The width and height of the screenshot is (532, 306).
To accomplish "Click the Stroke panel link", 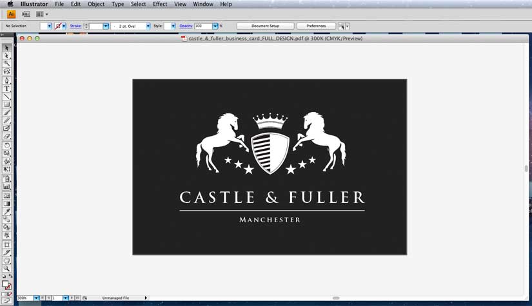I will [75, 26].
